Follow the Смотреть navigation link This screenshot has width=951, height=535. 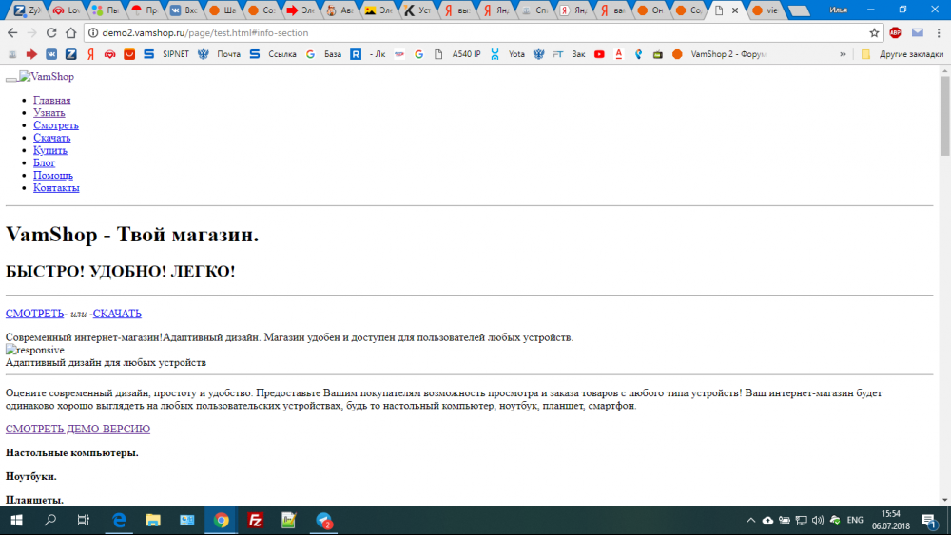tap(56, 125)
